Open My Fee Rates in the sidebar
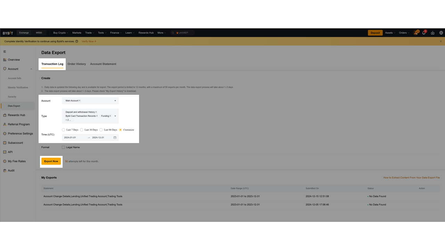Viewport: 445px width, 250px height. click(17, 161)
